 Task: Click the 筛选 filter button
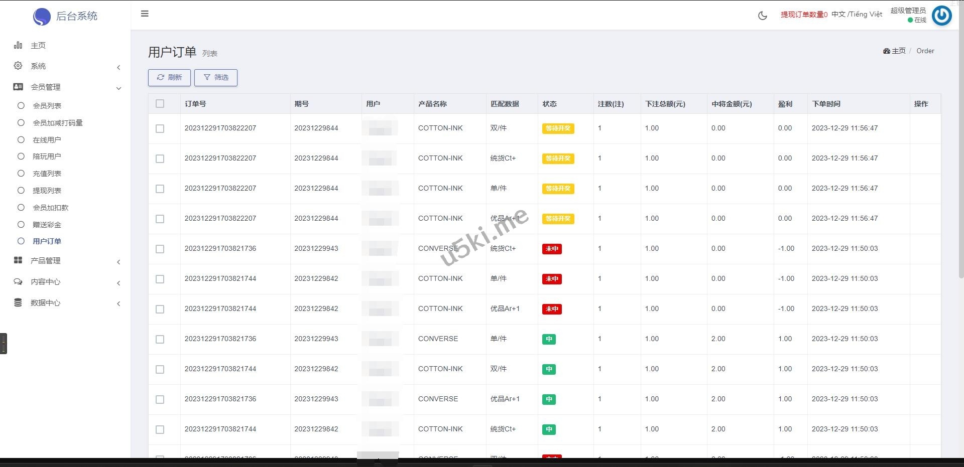coord(216,77)
